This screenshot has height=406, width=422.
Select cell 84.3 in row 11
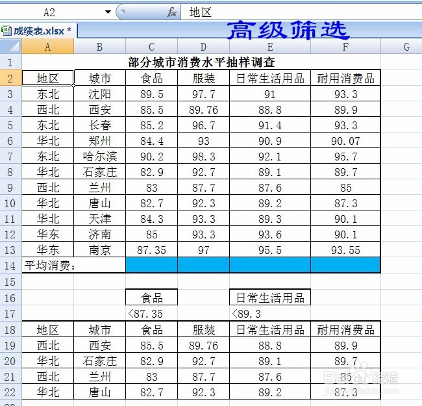click(151, 219)
